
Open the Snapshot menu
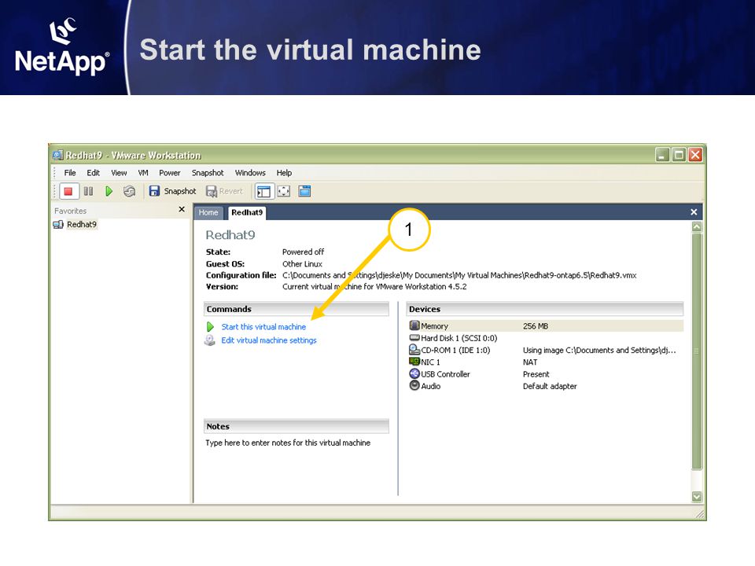[x=208, y=173]
